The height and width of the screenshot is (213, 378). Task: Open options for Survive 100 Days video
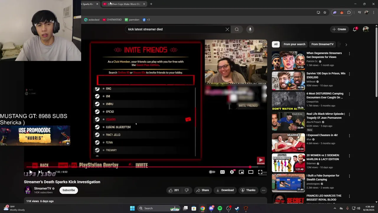(x=349, y=74)
